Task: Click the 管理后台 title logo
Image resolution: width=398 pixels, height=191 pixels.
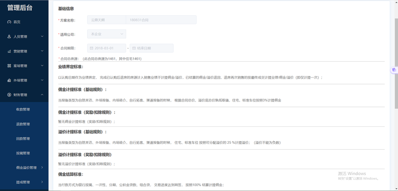Action: tap(20, 7)
